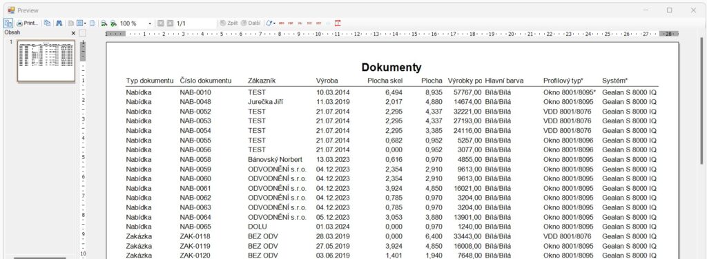
Task: Select the page 1 thumbnail
Action: pos(46,61)
